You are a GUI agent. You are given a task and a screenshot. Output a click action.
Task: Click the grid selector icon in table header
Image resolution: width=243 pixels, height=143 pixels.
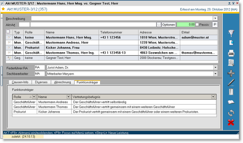8,32
